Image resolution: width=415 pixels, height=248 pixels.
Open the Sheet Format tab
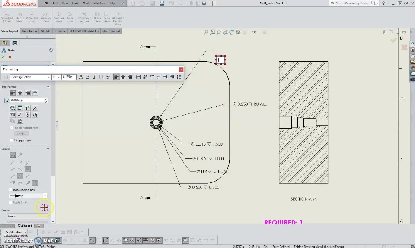coord(111,31)
